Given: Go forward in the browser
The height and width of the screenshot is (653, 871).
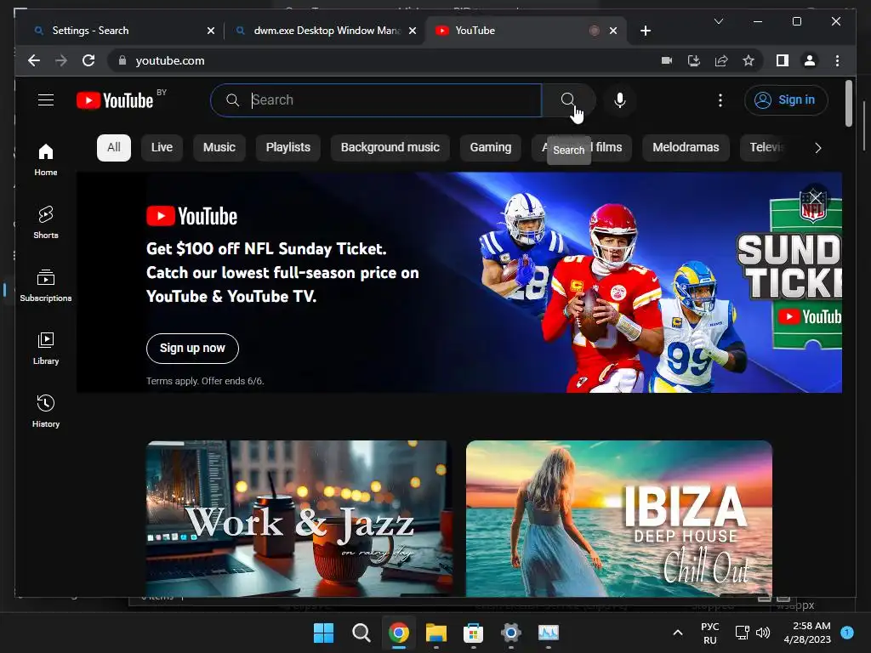Looking at the screenshot, I should [x=61, y=60].
